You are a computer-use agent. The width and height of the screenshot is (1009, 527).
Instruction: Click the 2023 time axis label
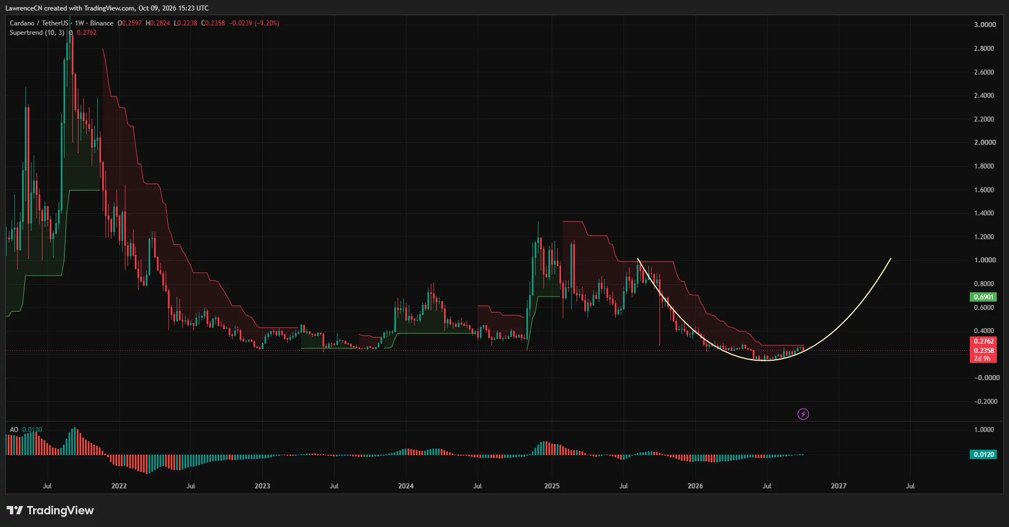[262, 486]
